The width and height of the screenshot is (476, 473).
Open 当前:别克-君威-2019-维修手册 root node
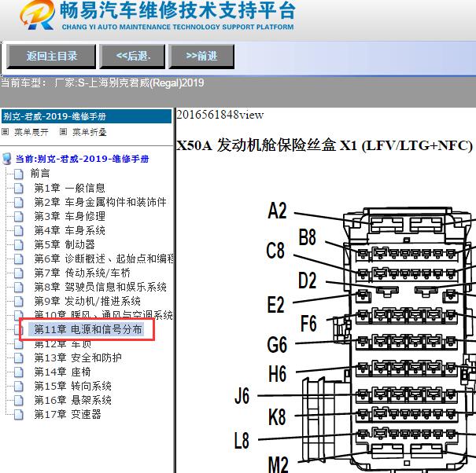[83, 159]
